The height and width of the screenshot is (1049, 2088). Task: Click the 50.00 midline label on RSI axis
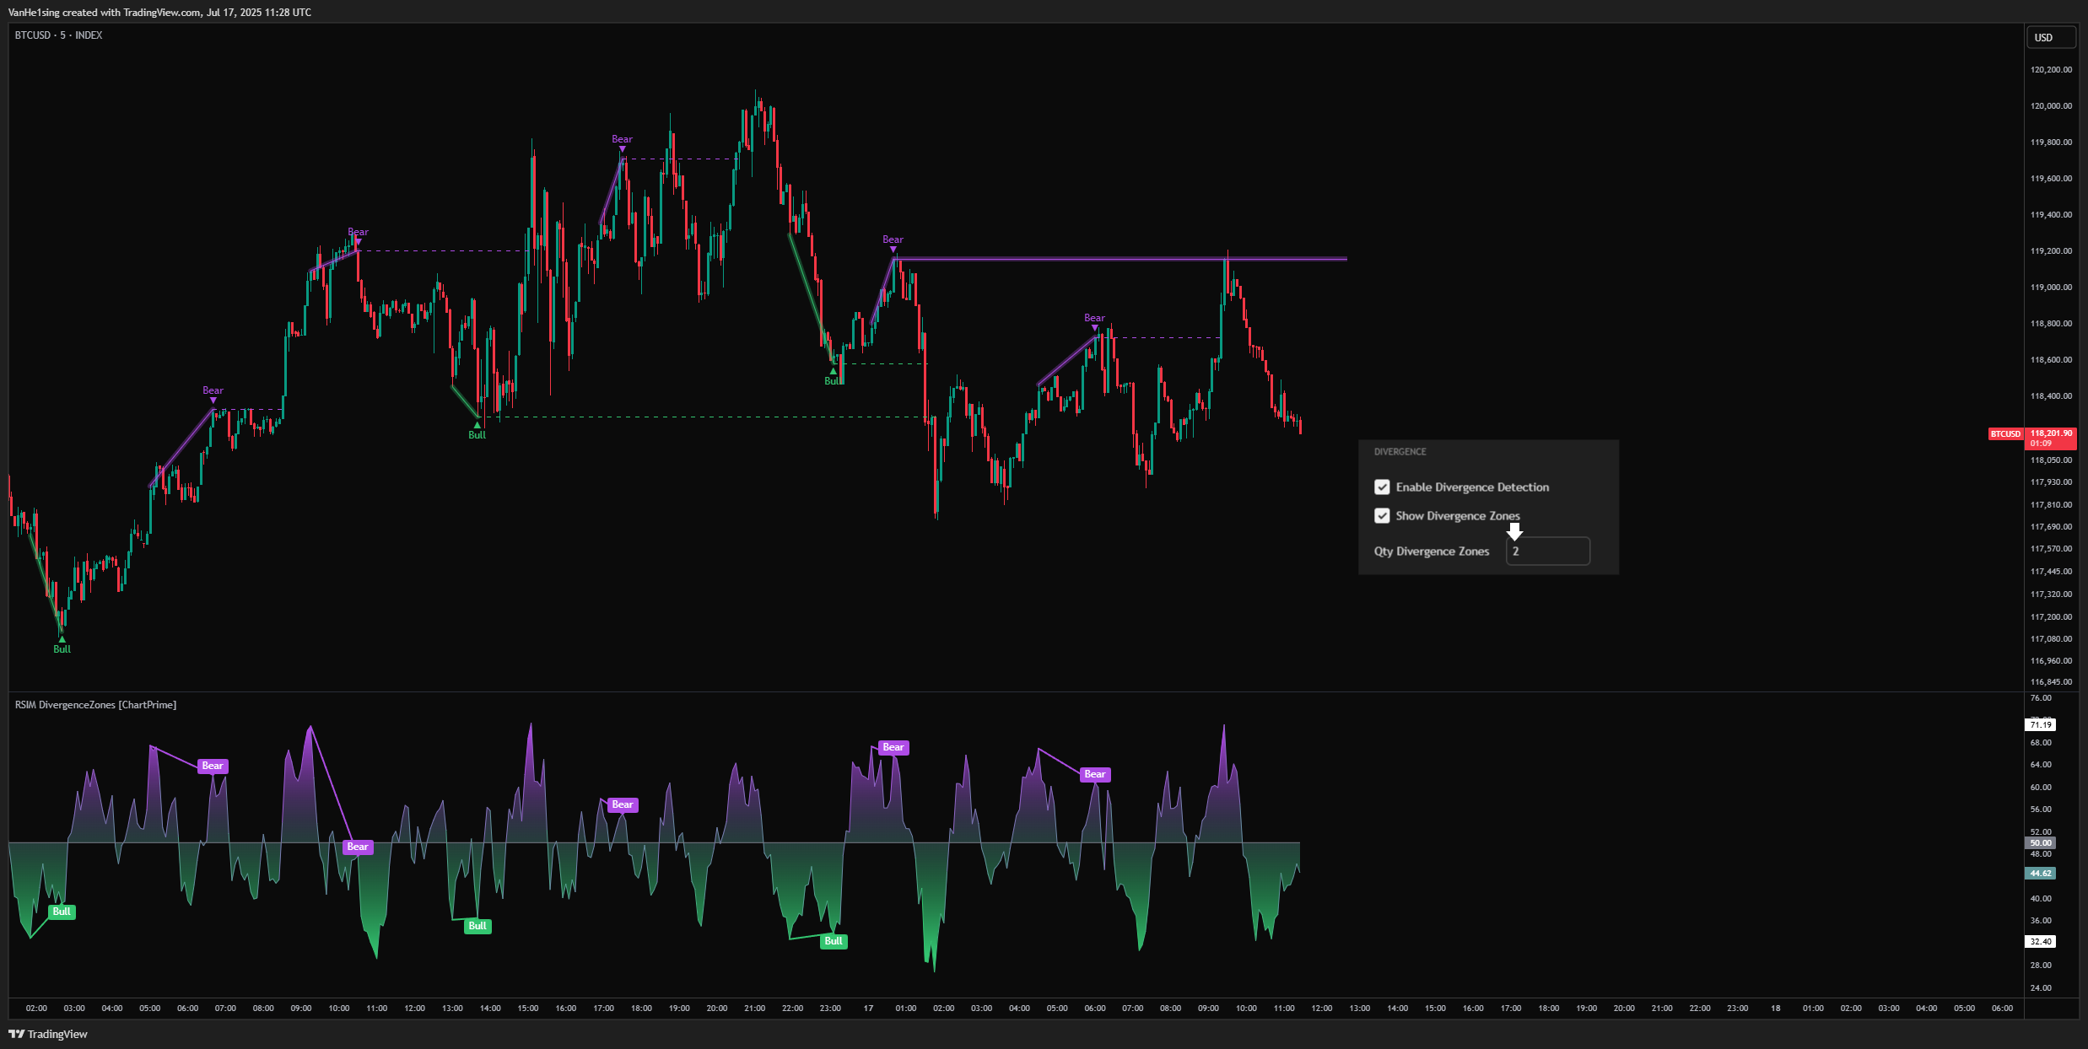tap(2041, 843)
